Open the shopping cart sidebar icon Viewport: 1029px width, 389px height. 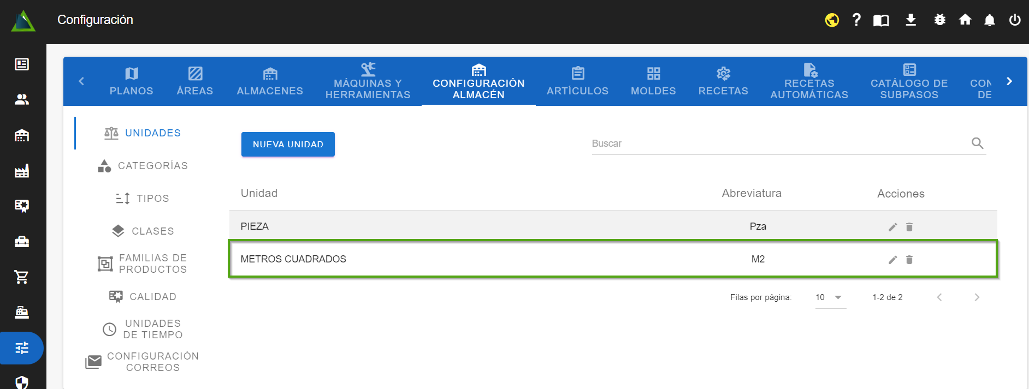tap(22, 277)
